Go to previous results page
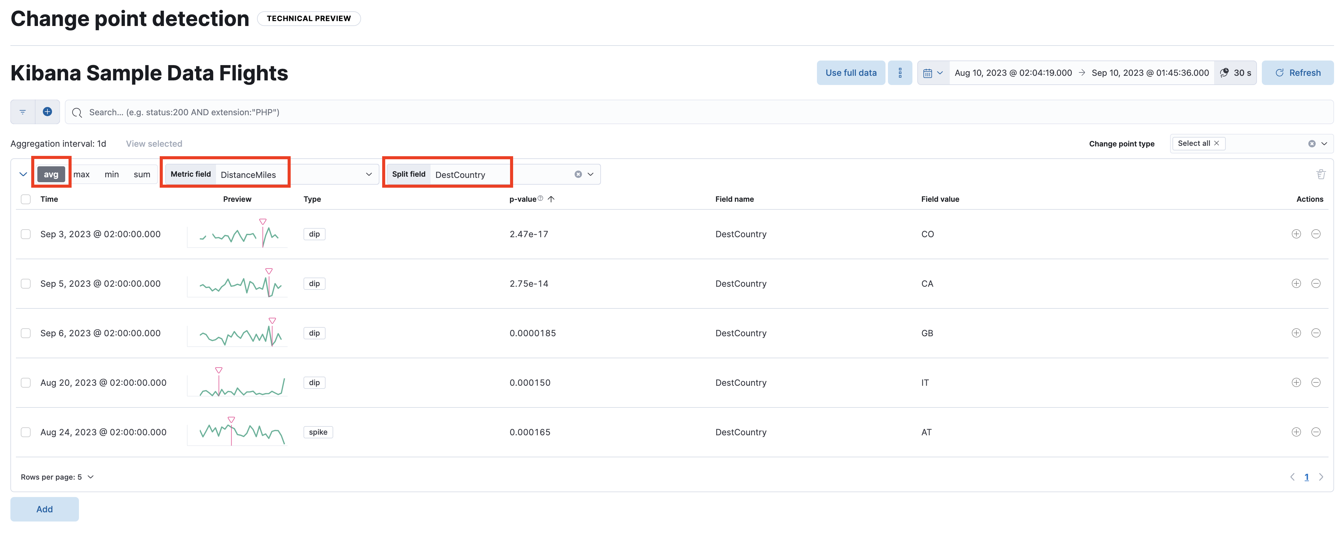Viewport: 1342px width, 538px height. pos(1292,477)
